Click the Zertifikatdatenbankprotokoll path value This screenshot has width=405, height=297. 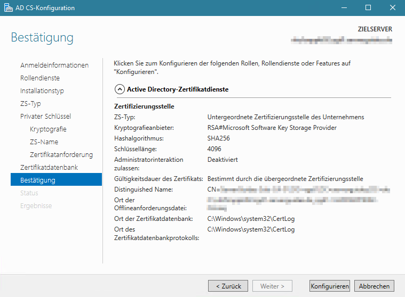251,229
